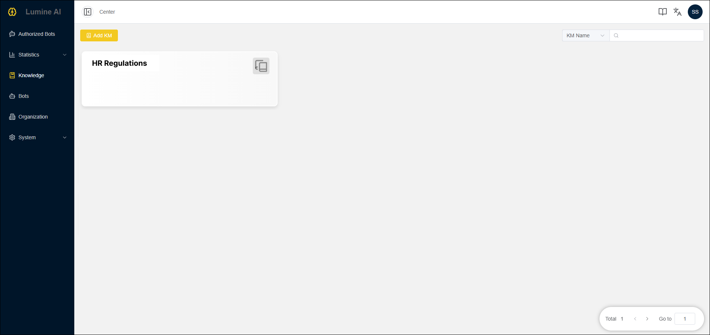Expand the Statistics submenu
This screenshot has width=710, height=335.
37,55
